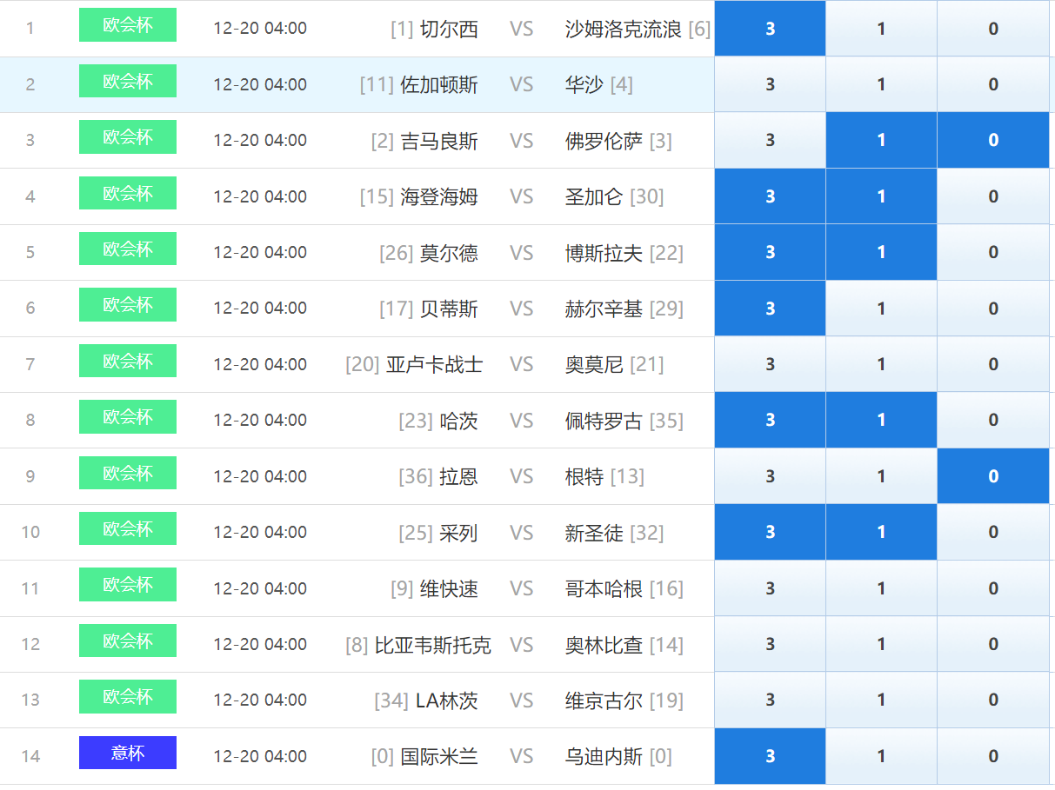
Task: Click team name 亚卢卡战士
Action: pyautogui.click(x=435, y=364)
